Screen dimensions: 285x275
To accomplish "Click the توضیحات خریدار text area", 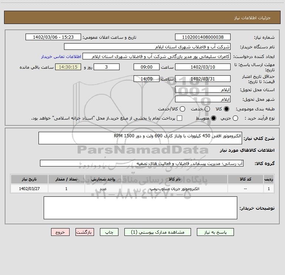I will 140,208.
